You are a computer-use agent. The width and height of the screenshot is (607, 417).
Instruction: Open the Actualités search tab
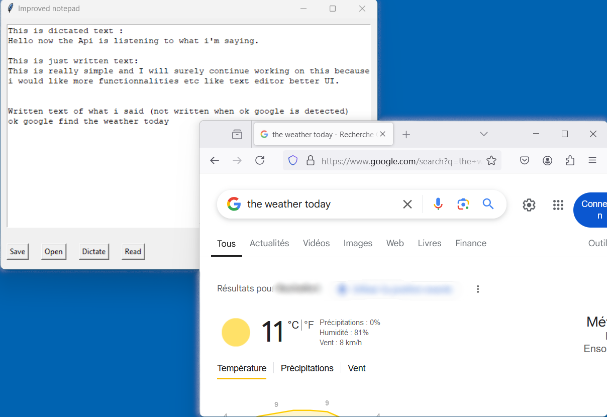[x=269, y=243]
